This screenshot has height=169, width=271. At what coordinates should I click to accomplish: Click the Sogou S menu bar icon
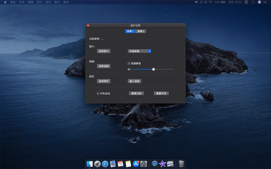point(246,2)
